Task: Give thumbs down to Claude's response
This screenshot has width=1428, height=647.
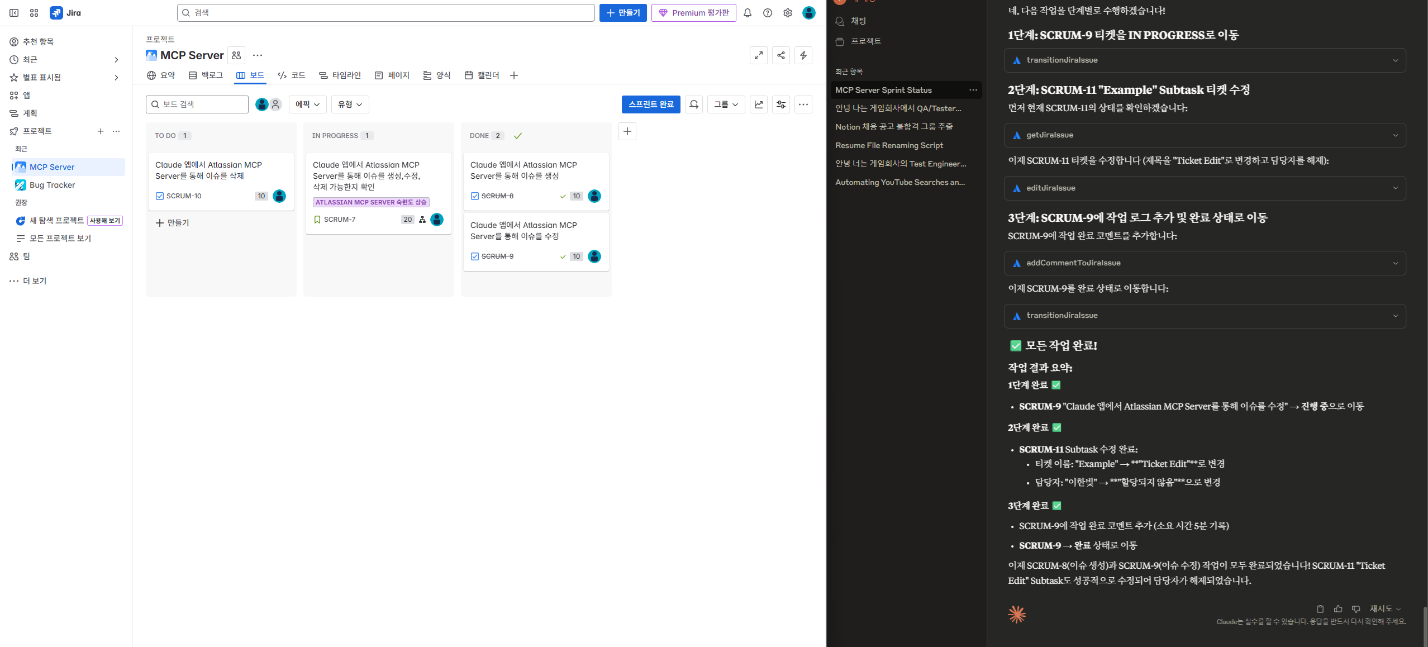Action: 1356,609
